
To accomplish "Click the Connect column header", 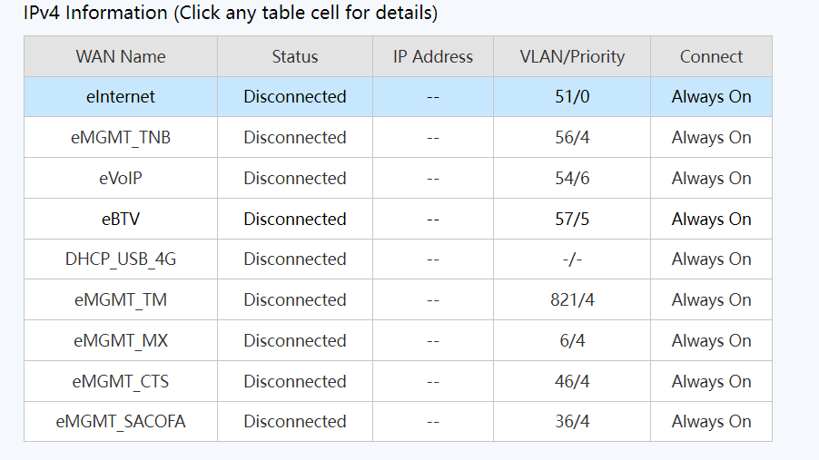I will [711, 56].
